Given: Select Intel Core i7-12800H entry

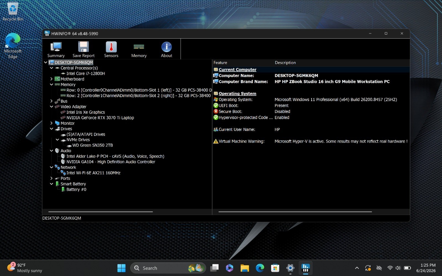Looking at the screenshot, I should pos(86,73).
